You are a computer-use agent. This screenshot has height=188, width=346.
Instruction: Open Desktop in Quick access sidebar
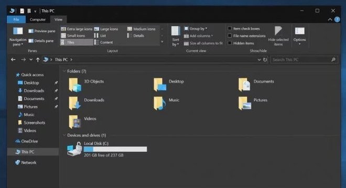point(28,83)
